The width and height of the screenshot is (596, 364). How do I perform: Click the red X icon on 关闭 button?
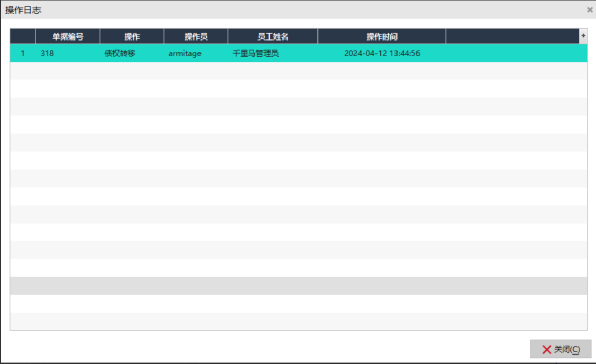click(547, 350)
